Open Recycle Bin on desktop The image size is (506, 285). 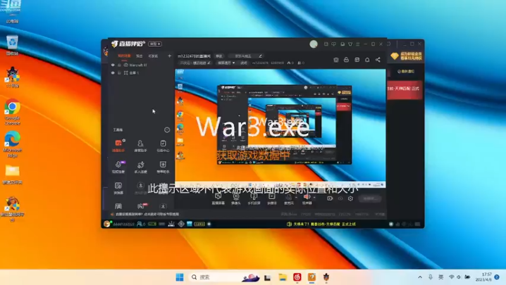pyautogui.click(x=12, y=46)
